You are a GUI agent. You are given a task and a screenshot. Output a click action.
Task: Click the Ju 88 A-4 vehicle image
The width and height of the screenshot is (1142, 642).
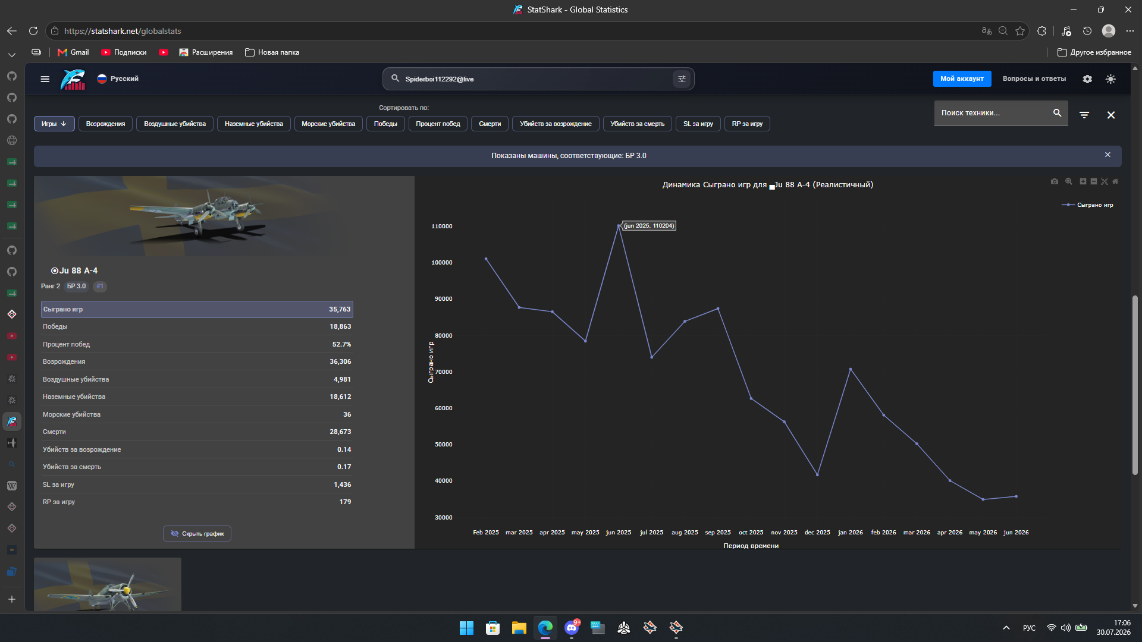224,216
